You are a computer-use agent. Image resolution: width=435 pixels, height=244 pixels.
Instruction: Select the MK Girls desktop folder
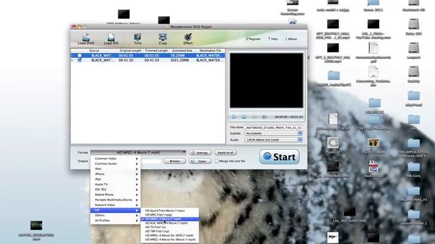pos(414,169)
